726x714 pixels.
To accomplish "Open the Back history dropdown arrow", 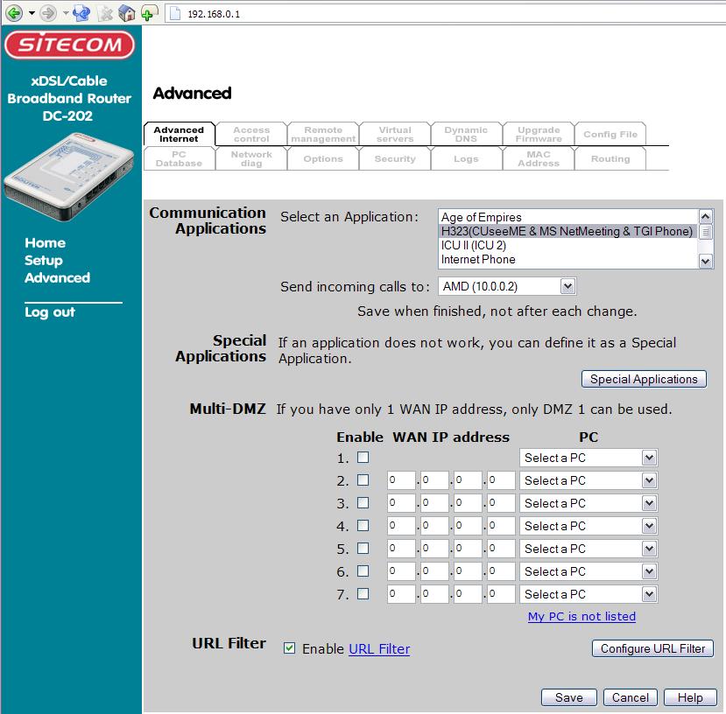I will point(32,13).
